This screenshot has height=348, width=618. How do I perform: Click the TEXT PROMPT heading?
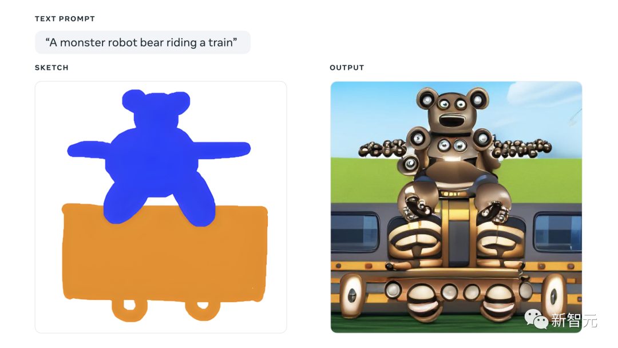65,19
